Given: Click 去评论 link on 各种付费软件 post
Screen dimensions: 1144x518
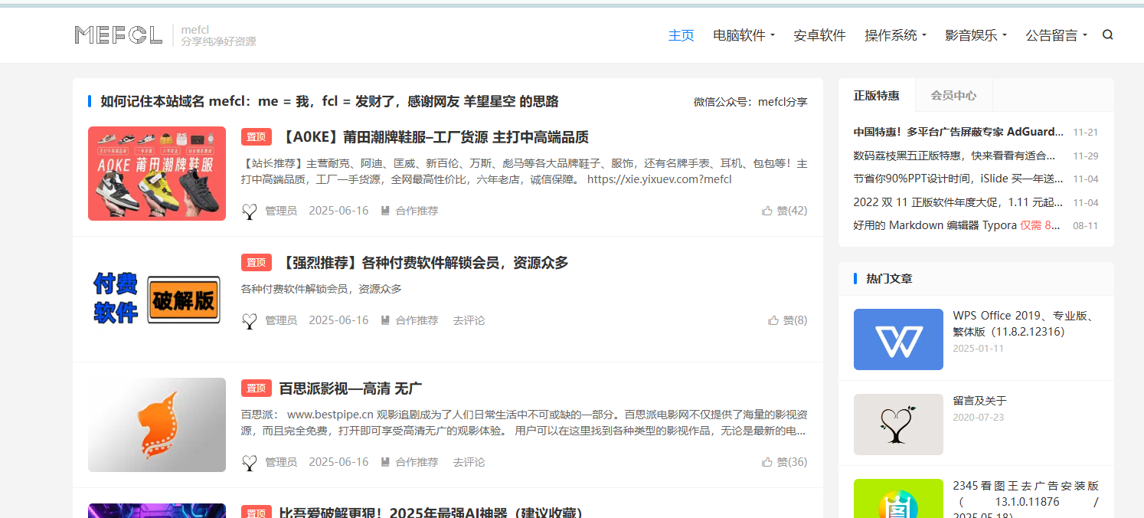Looking at the screenshot, I should (469, 320).
